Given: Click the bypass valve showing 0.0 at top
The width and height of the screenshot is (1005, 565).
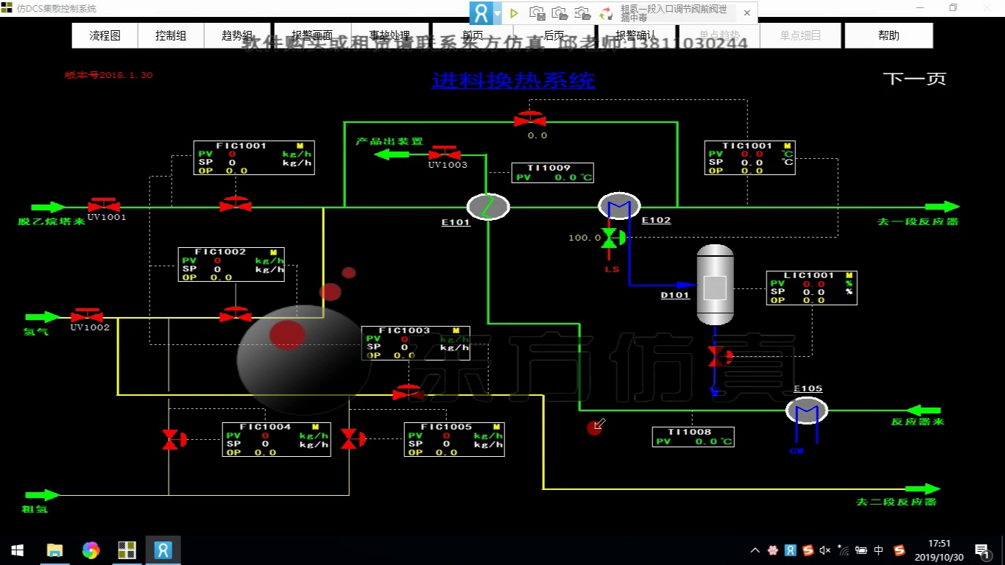Looking at the screenshot, I should (530, 118).
